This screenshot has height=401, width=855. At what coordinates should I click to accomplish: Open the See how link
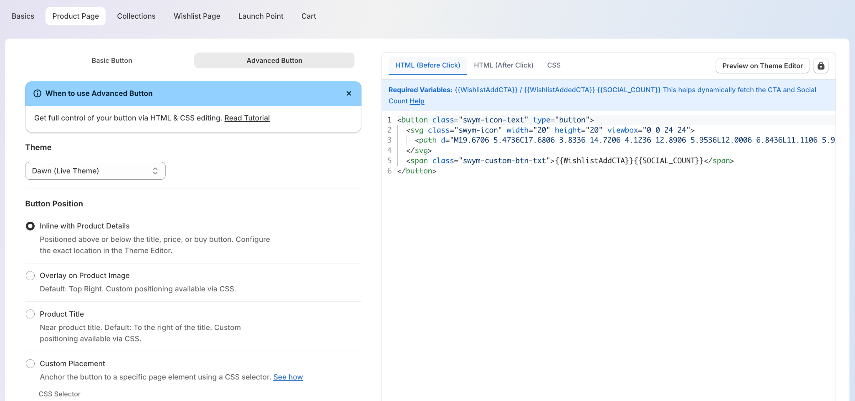click(x=288, y=377)
